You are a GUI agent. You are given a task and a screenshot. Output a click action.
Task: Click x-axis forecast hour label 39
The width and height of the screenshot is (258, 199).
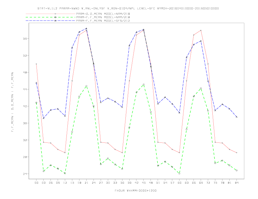(x=129, y=183)
